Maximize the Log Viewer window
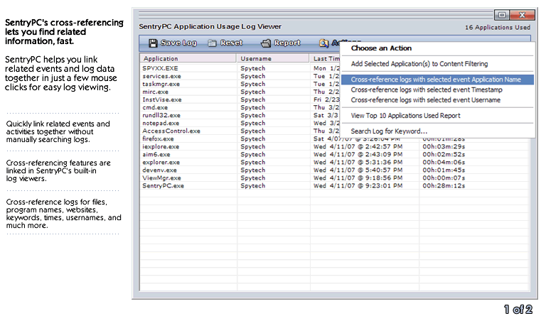Screen dimensions: 541x316 502,15
